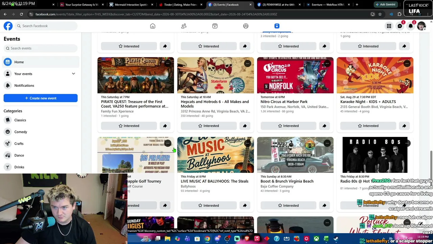Bookmark this page with the star icon
Image resolution: width=433 pixels, height=244 pixels.
[380, 14]
